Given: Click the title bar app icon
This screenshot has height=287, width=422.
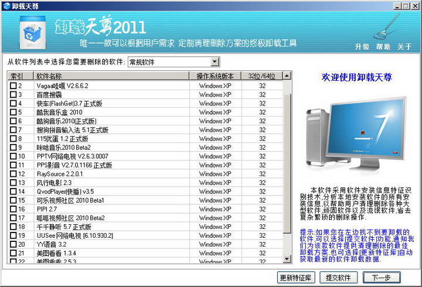Looking at the screenshot, I should [6, 6].
